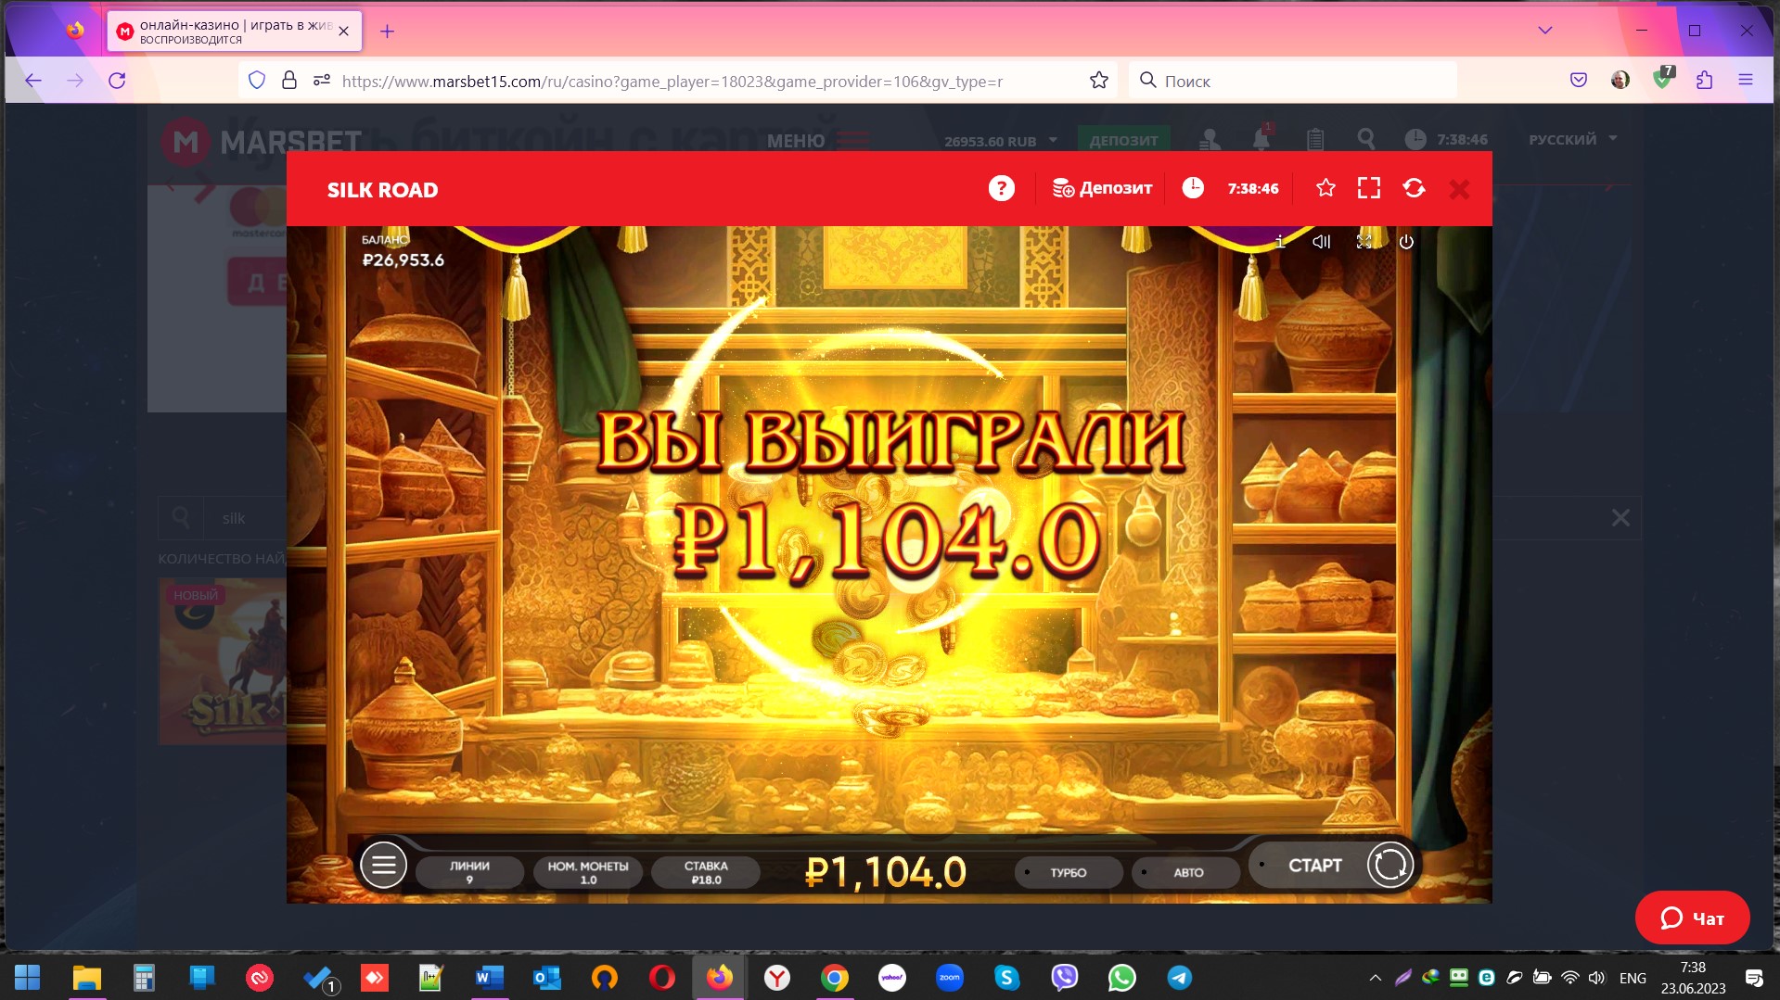Screen dimensions: 1780x1000
Task: Switch the ENG keyboard language indicator
Action: 1633,978
